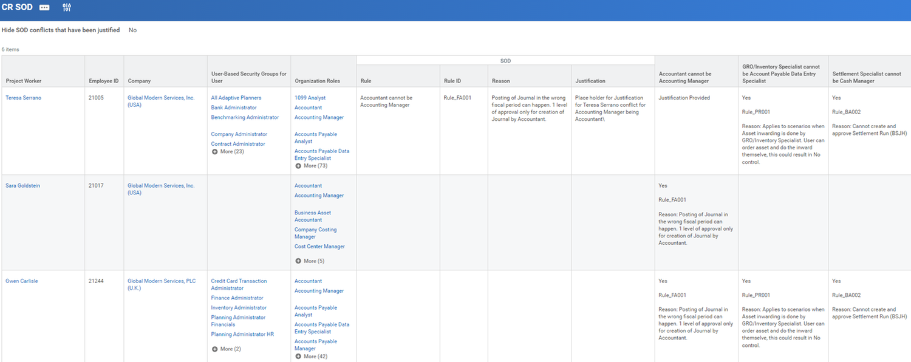The width and height of the screenshot is (911, 362).
Task: Expand More (42) organization roles for Gwen Carlisle
Action: pos(311,358)
